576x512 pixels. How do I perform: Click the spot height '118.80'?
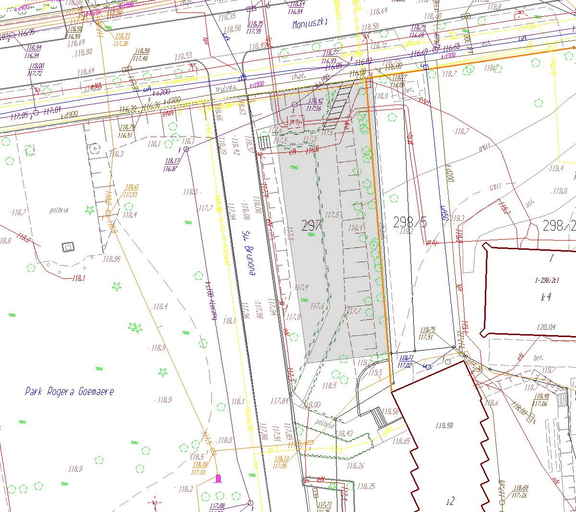click(x=84, y=52)
